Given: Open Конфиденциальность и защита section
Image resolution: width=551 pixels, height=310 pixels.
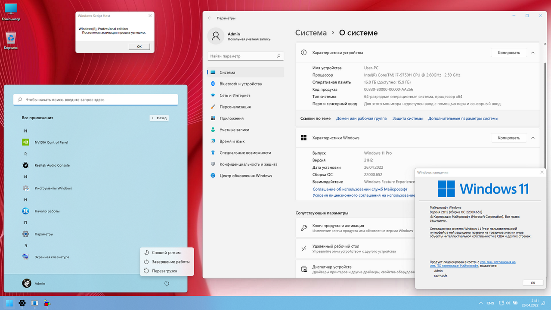Looking at the screenshot, I should click(x=246, y=164).
